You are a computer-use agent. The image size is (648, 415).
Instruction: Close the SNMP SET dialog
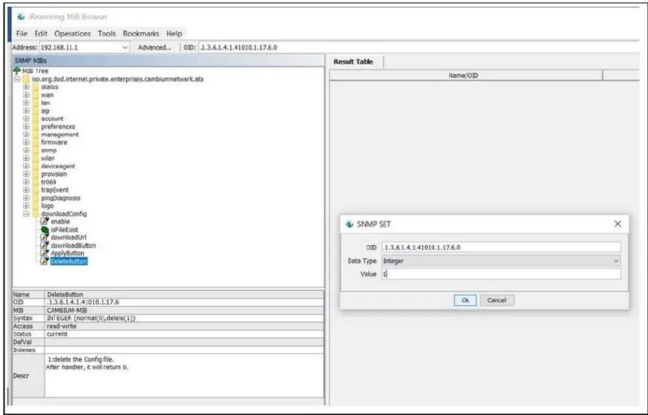click(617, 223)
